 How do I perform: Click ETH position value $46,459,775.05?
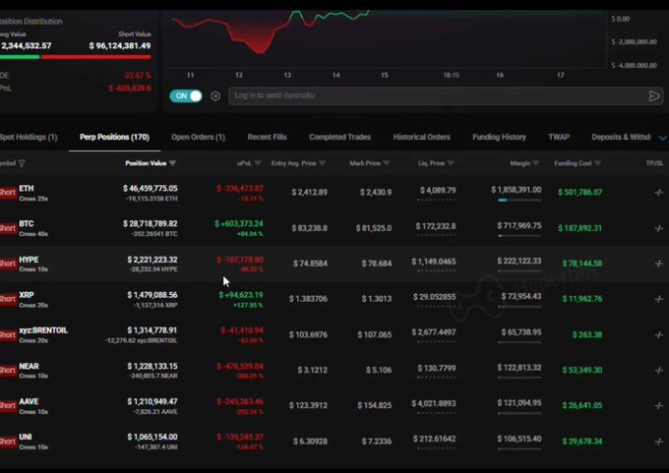151,188
